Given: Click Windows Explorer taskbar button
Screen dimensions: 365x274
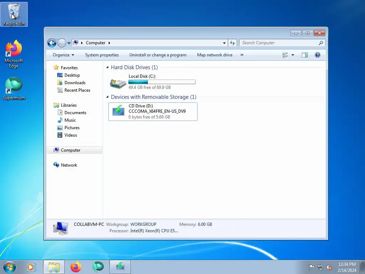Looking at the screenshot, I should (x=54, y=267).
